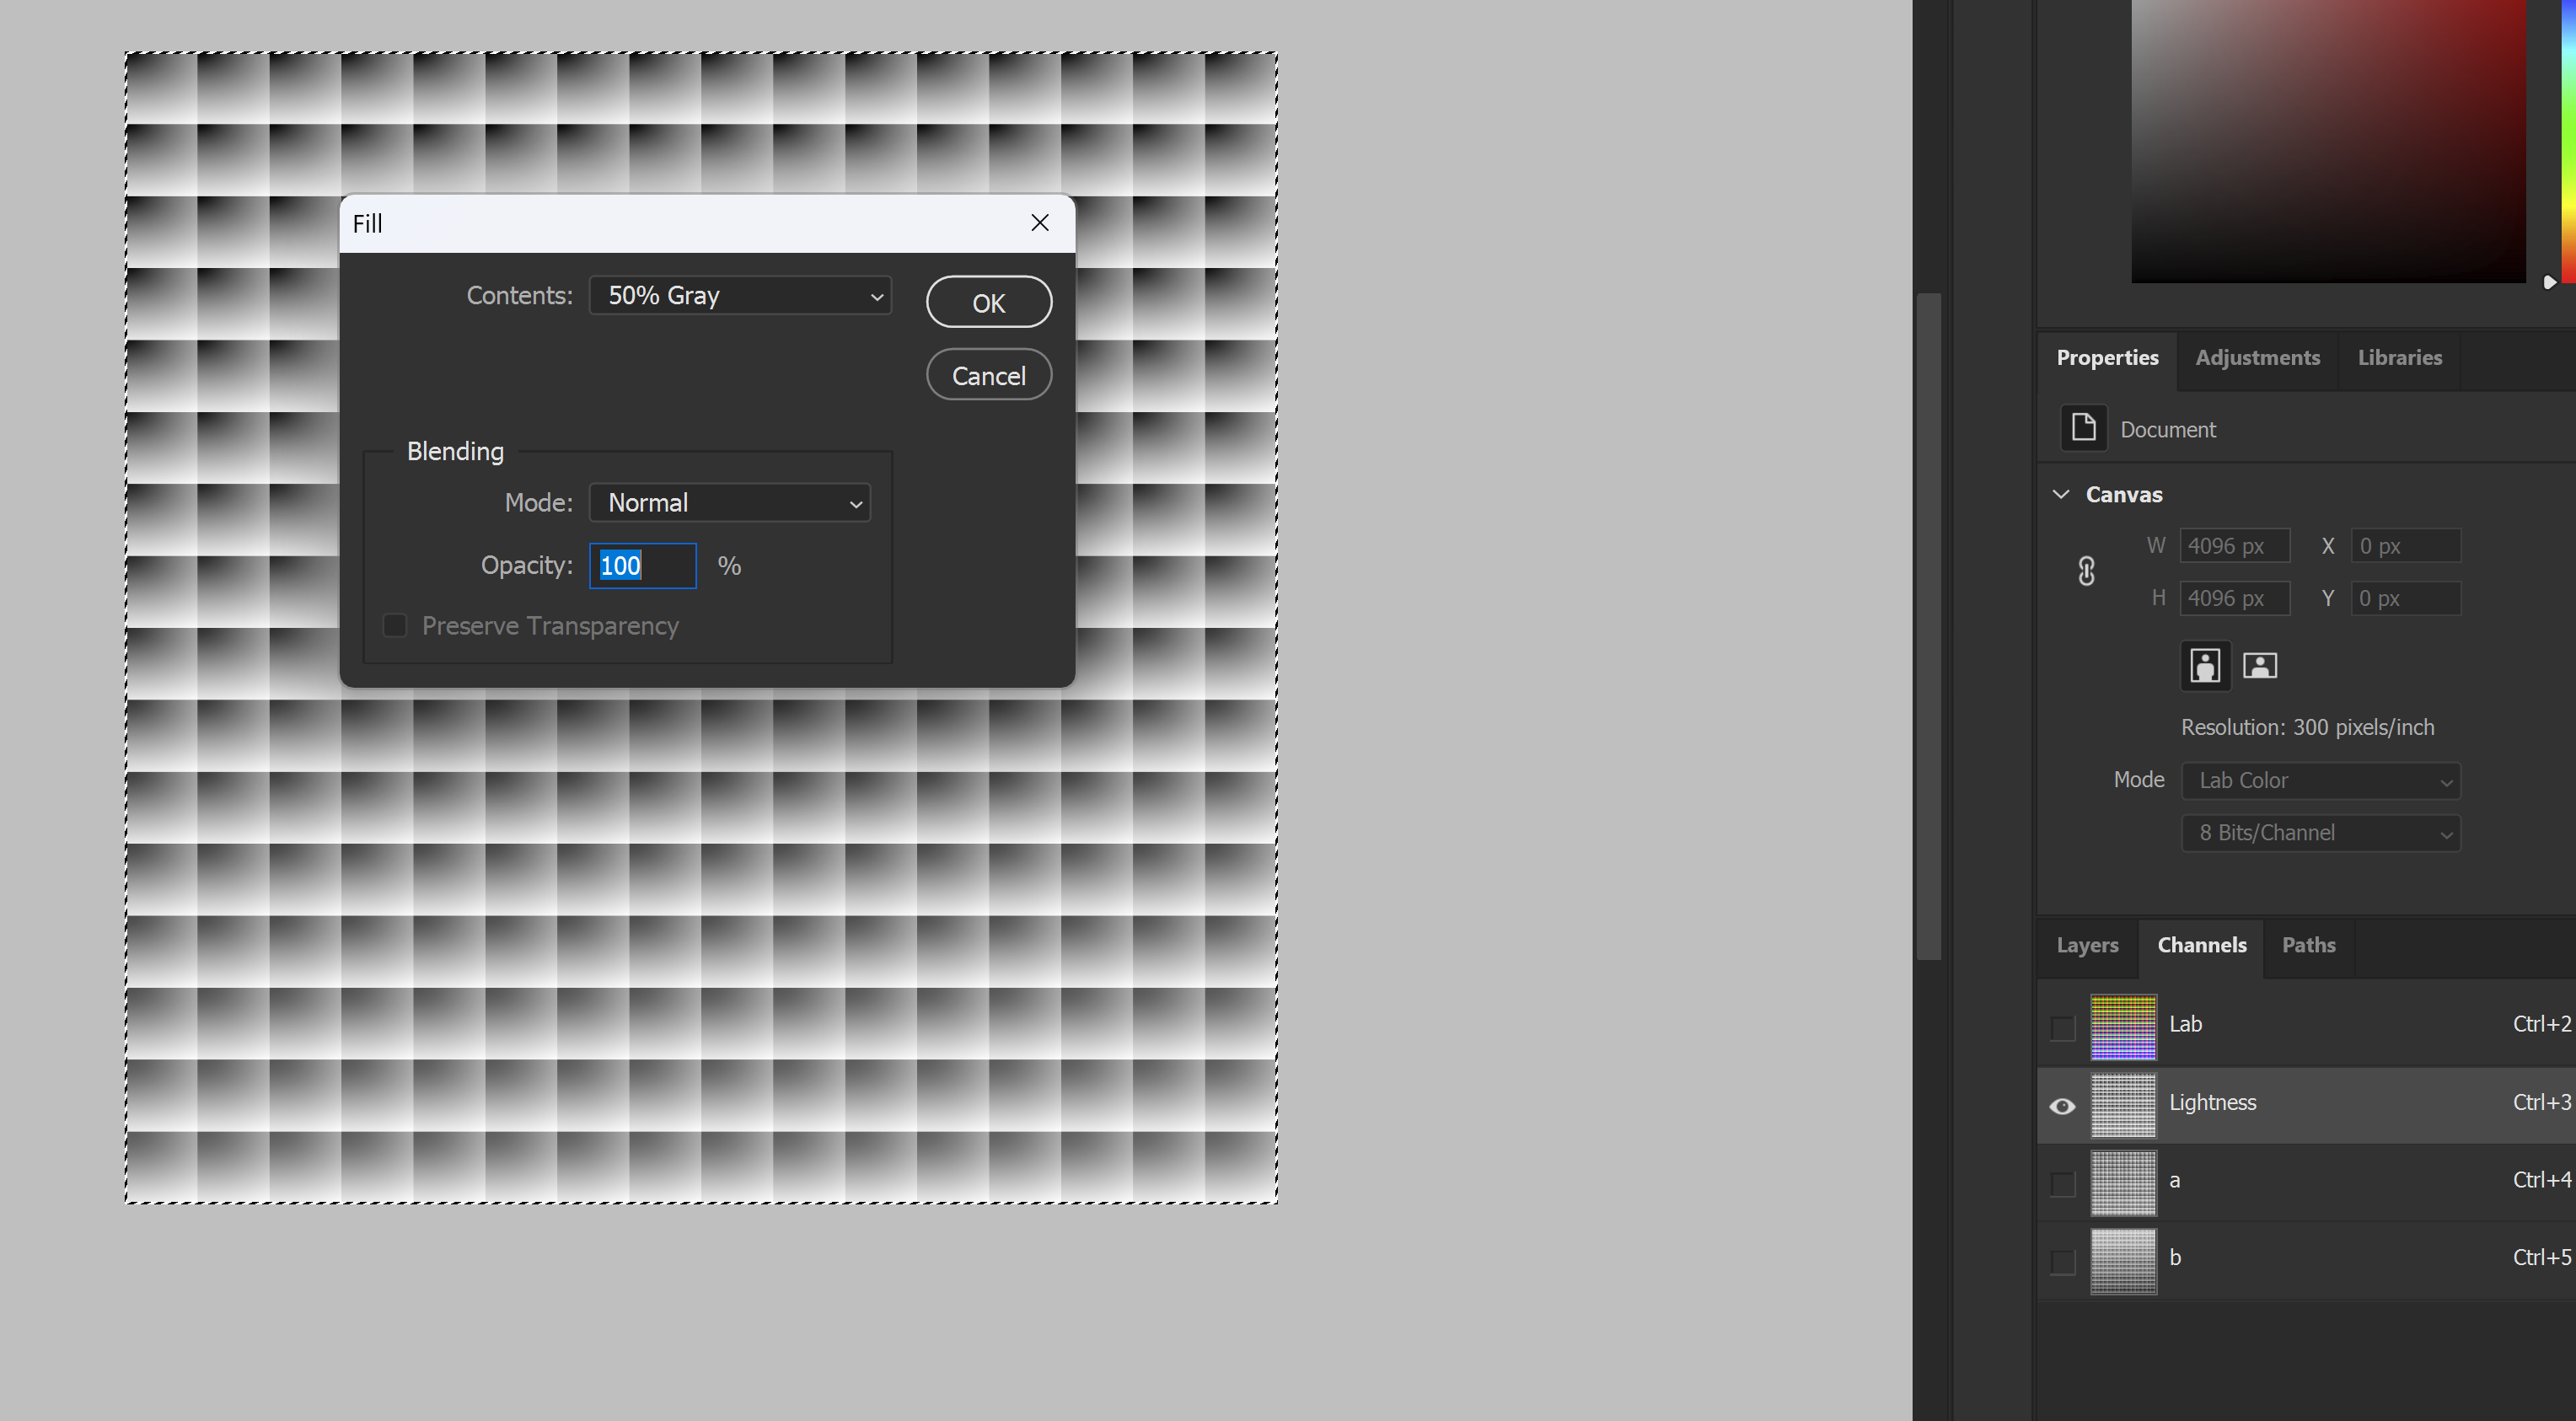The image size is (2576, 1421).
Task: Show the b channel visibility box
Action: (x=2062, y=1261)
